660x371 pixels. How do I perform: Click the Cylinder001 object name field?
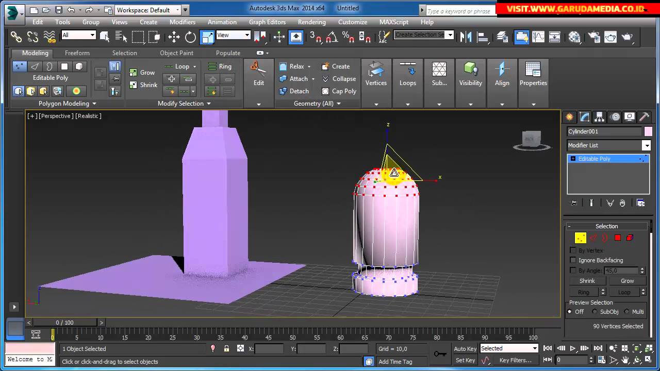(x=604, y=131)
